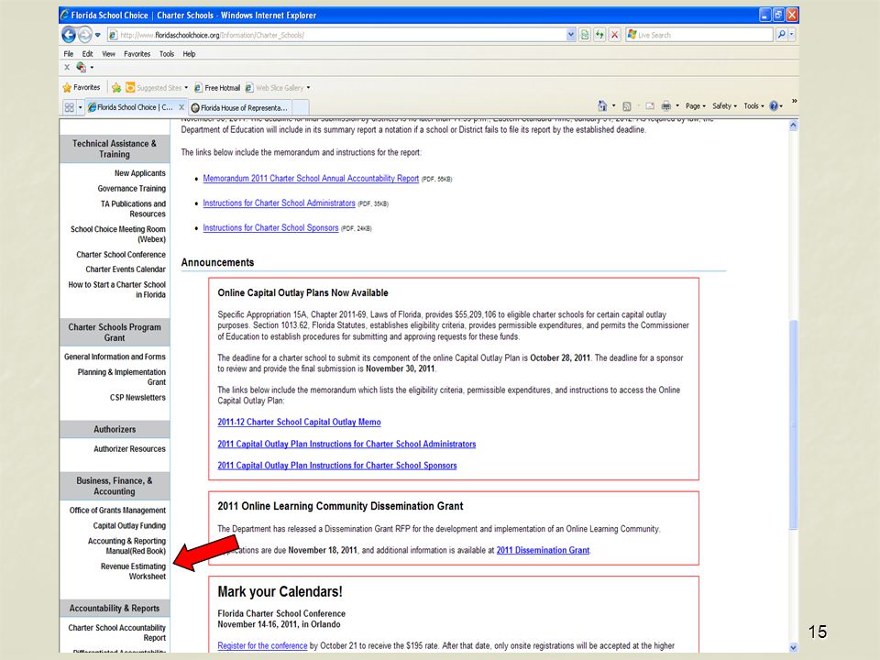This screenshot has height=660, width=880.
Task: Open 2011-12 Charter School Capital Outlay Memo
Action: [x=299, y=422]
